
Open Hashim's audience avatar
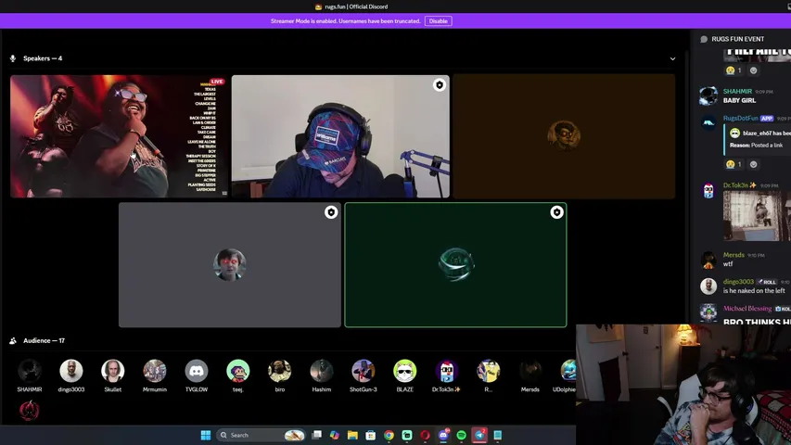(322, 371)
